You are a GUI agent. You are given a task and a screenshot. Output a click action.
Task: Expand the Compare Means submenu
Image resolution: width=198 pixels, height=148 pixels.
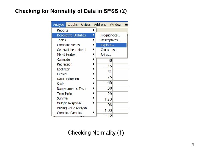click(68, 45)
